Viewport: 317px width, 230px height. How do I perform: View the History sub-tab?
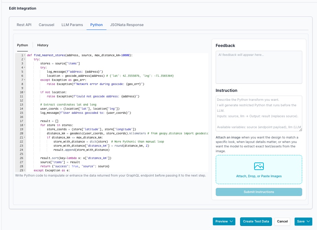(x=43, y=45)
